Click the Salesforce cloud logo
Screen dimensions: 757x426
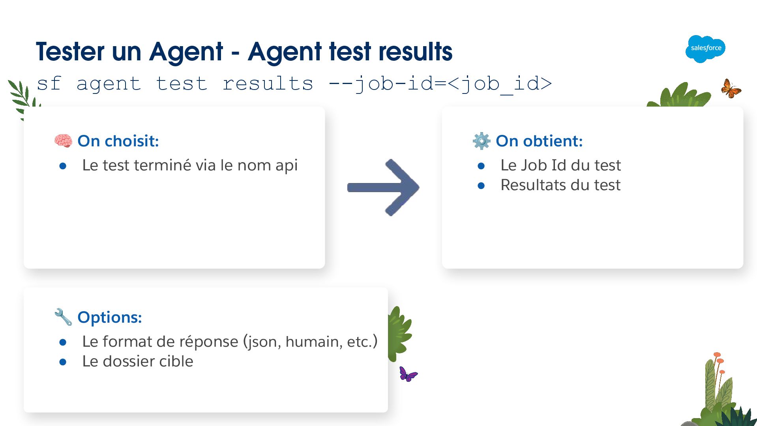(x=705, y=49)
